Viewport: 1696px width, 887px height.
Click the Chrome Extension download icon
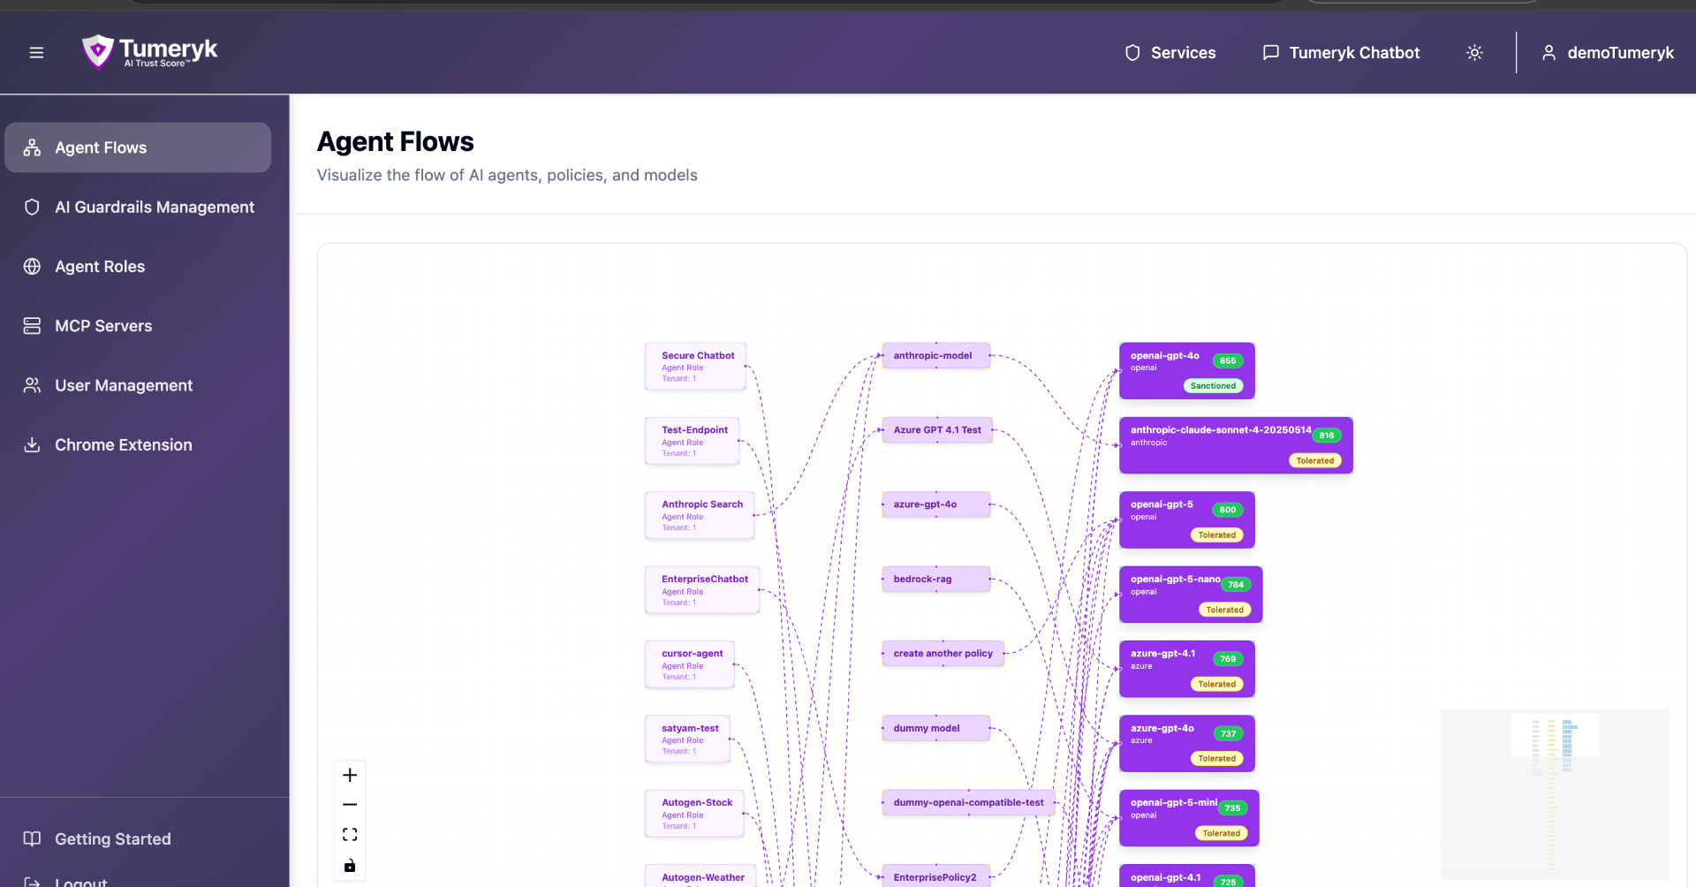pos(32,444)
